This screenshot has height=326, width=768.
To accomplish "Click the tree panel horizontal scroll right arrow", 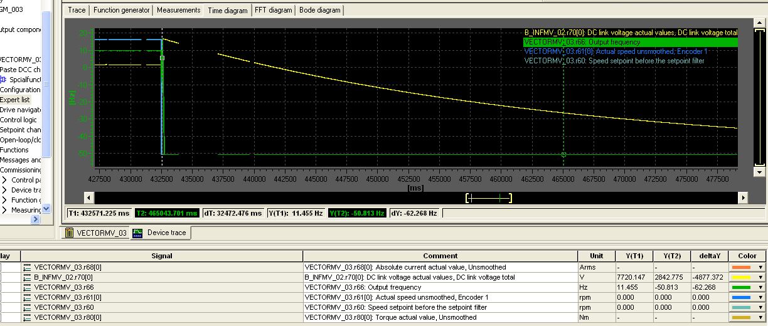I will 35,219.
